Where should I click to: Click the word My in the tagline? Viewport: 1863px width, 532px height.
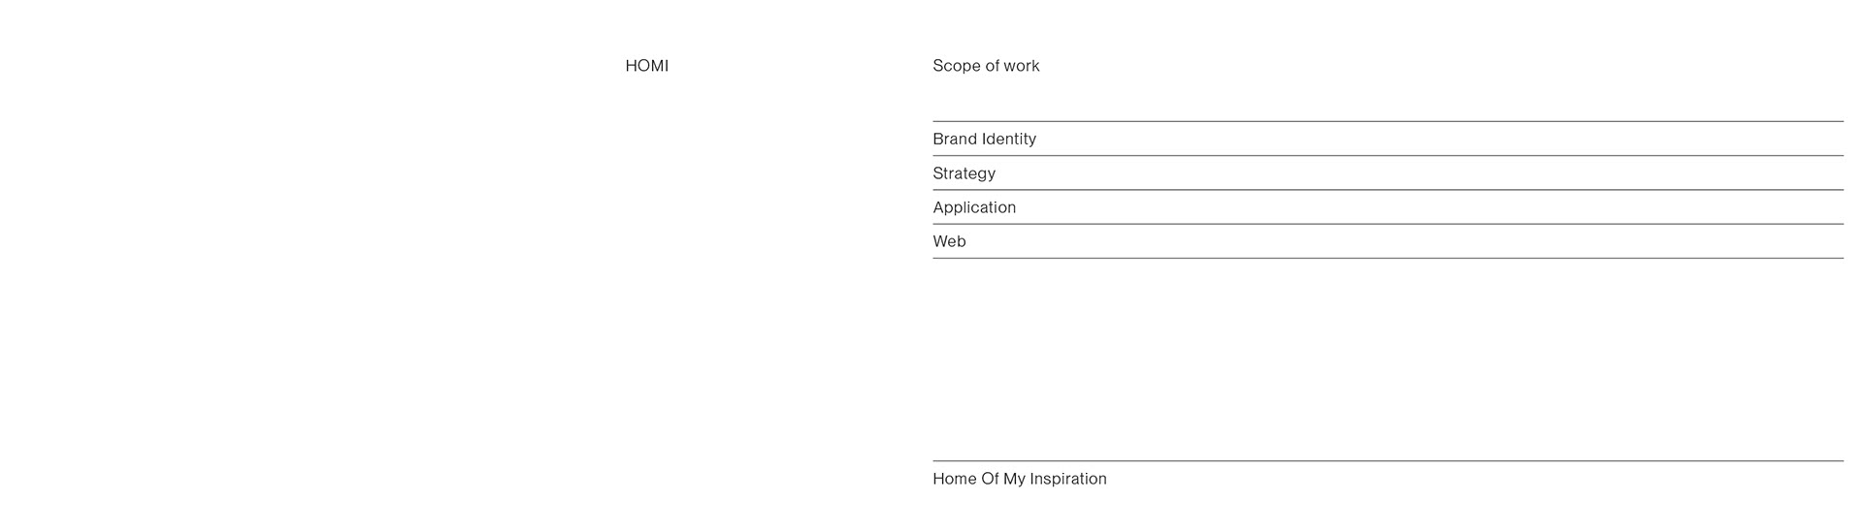click(1014, 479)
